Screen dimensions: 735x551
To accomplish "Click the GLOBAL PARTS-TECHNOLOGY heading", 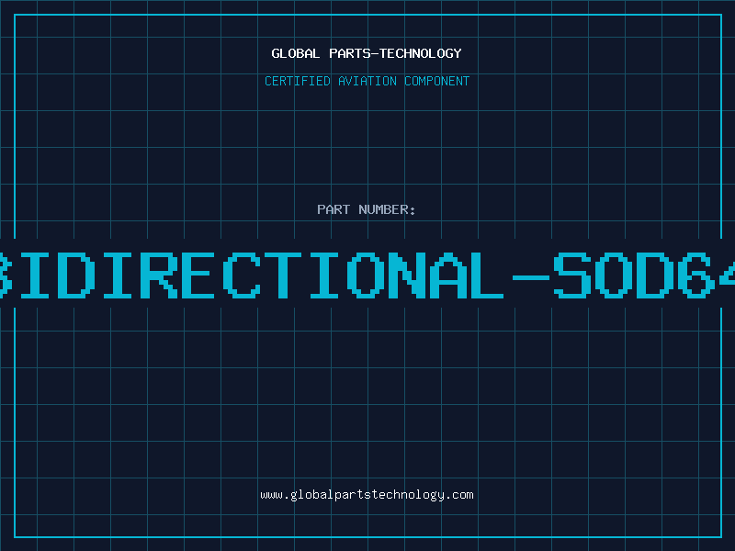I will [367, 53].
